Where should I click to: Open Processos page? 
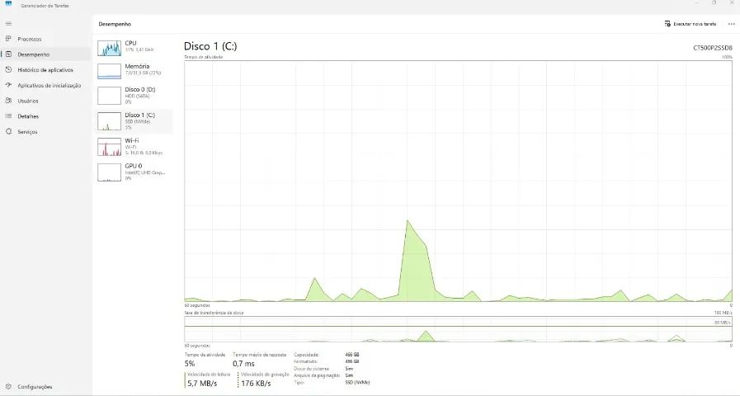tap(45, 39)
